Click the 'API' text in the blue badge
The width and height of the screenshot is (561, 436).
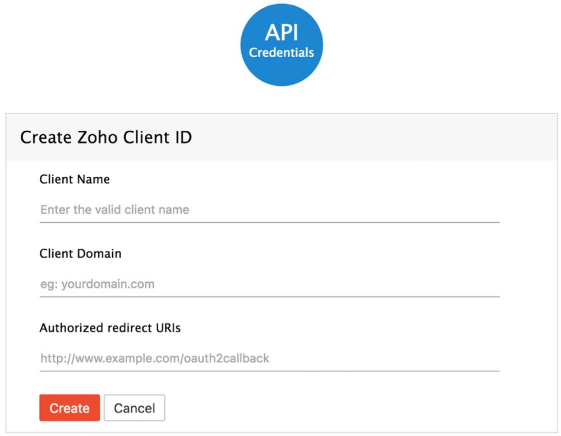point(281,33)
